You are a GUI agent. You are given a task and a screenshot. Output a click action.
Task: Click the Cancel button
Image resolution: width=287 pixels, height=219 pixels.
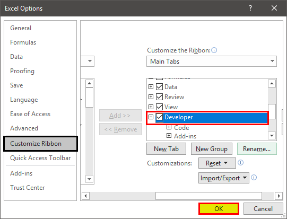tap(263, 208)
